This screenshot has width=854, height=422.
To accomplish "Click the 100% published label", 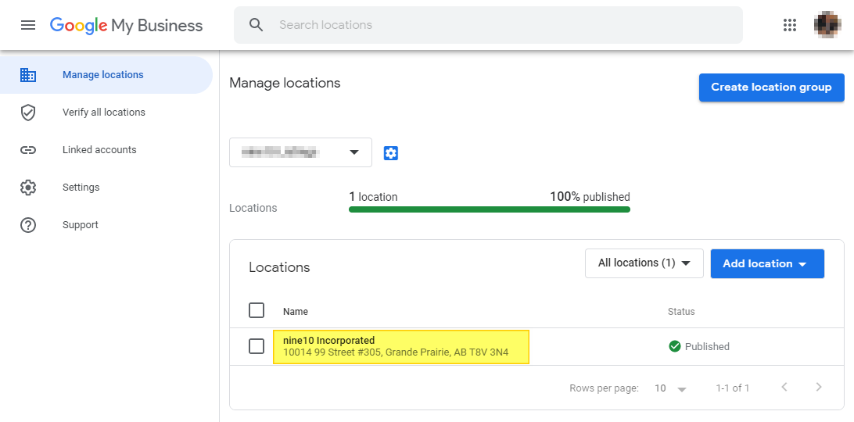I will tap(590, 197).
